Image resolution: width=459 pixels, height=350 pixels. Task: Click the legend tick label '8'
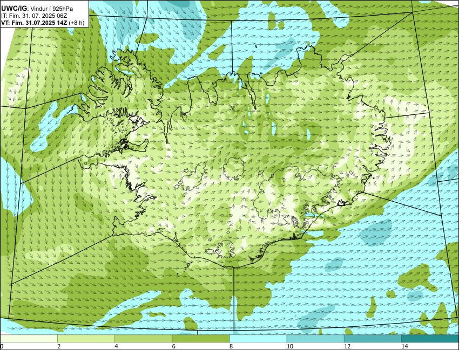tap(231, 346)
